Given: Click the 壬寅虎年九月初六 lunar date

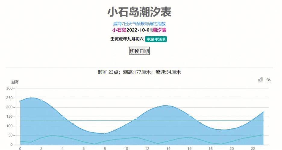Looking at the screenshot, I should (127, 39).
